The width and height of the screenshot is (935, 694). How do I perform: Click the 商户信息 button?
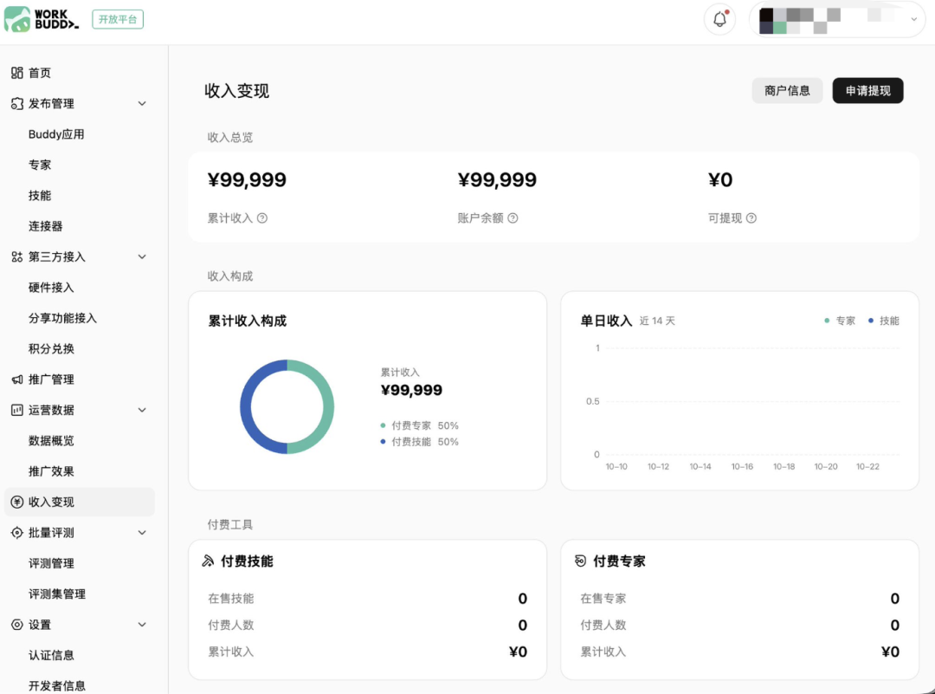pyautogui.click(x=787, y=91)
